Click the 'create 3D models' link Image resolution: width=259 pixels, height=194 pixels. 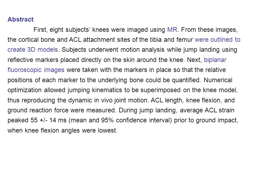pos(33,50)
